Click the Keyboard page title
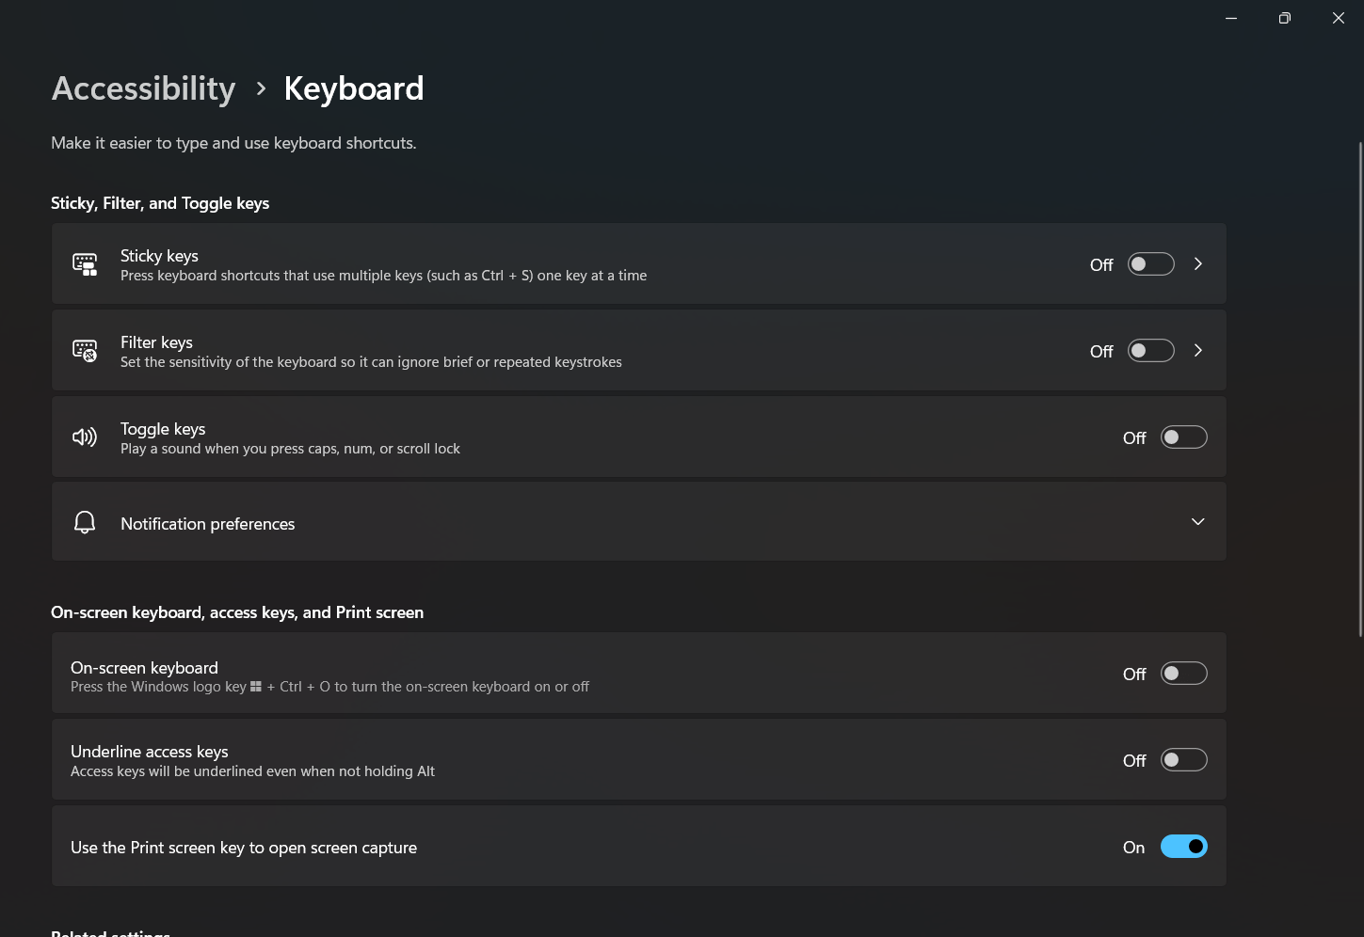The image size is (1364, 937). (354, 87)
